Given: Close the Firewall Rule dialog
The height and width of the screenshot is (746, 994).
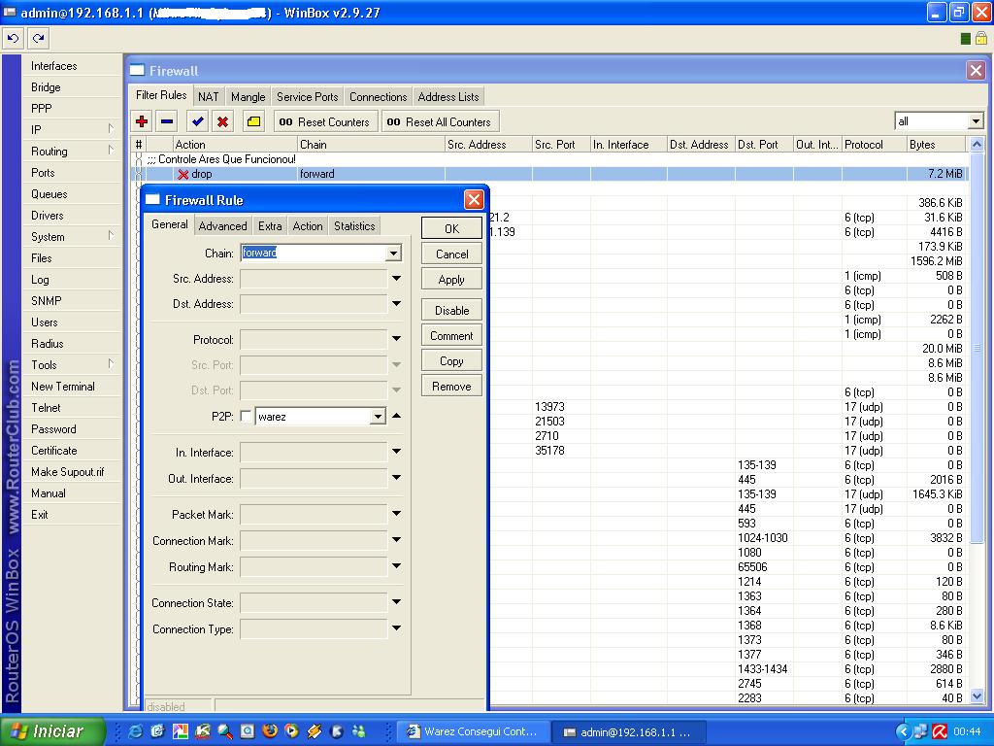Looking at the screenshot, I should point(474,200).
